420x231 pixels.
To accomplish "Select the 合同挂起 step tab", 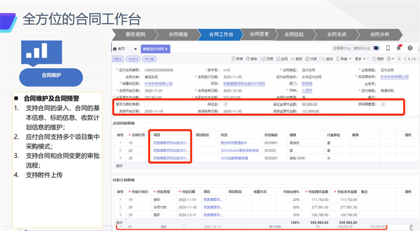I will tap(294, 35).
